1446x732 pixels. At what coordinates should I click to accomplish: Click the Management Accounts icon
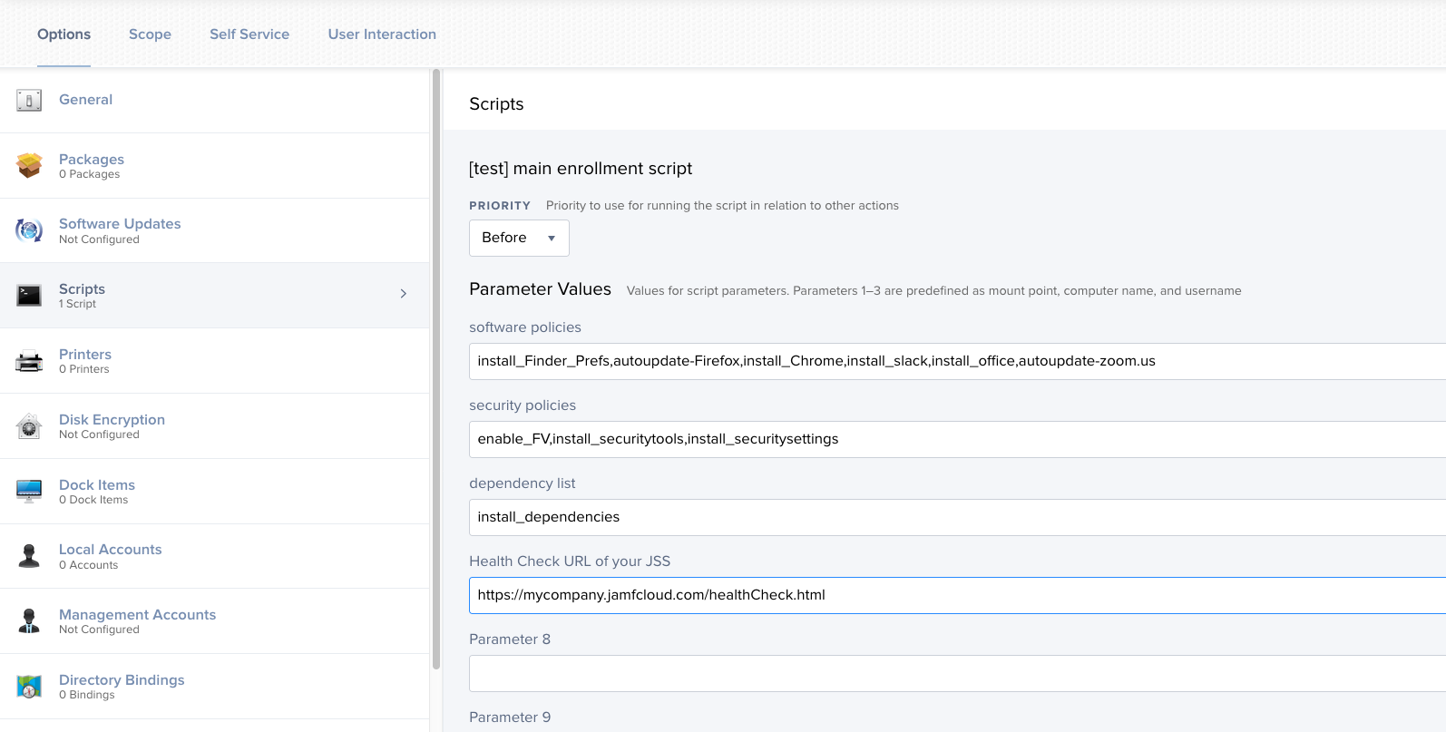pyautogui.click(x=29, y=621)
